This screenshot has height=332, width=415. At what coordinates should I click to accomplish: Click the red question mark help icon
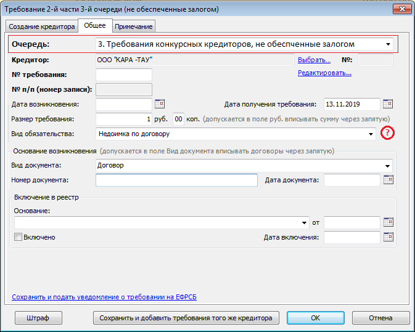388,133
